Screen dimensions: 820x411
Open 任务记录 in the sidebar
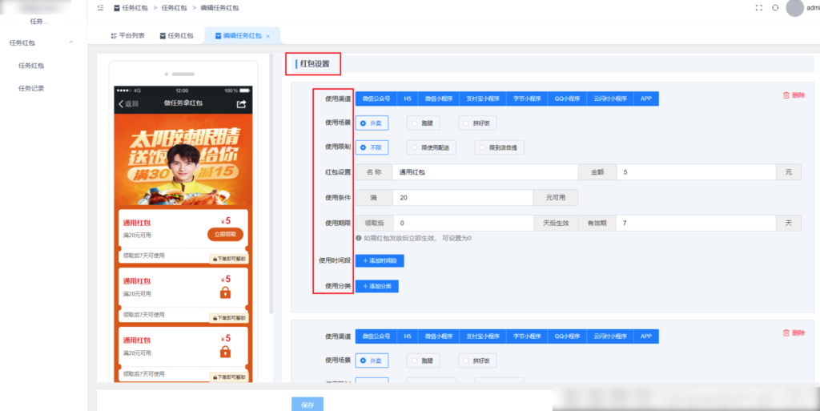(x=31, y=88)
